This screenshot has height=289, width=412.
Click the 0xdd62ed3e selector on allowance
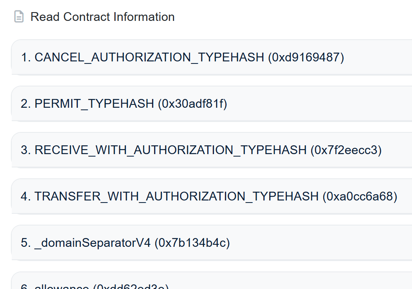tap(131, 286)
